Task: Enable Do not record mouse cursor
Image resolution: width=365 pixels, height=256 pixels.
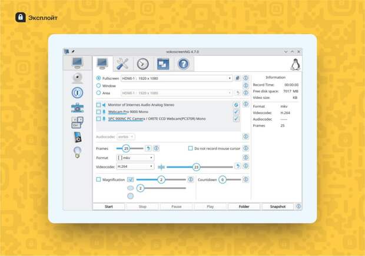Action: [191, 148]
